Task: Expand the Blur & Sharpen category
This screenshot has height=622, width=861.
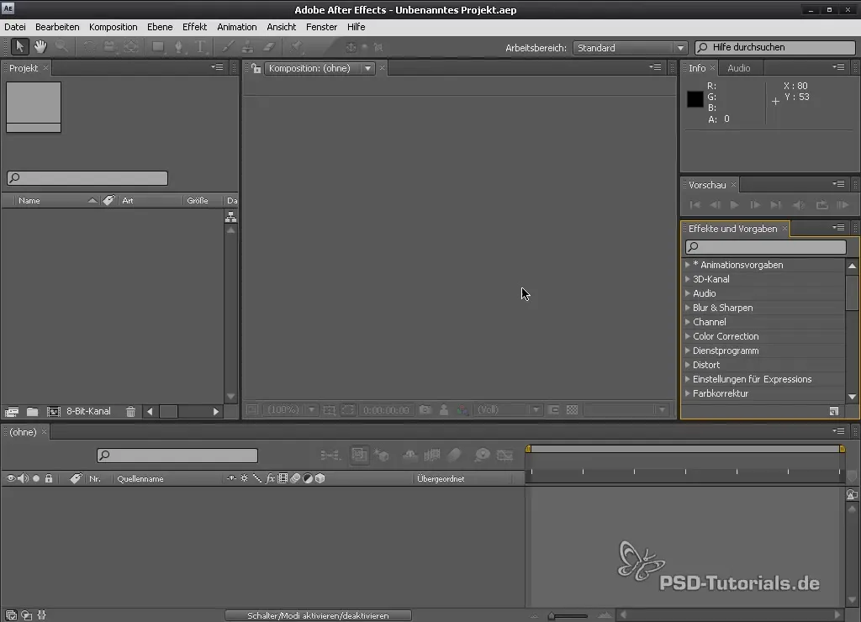Action: (688, 308)
